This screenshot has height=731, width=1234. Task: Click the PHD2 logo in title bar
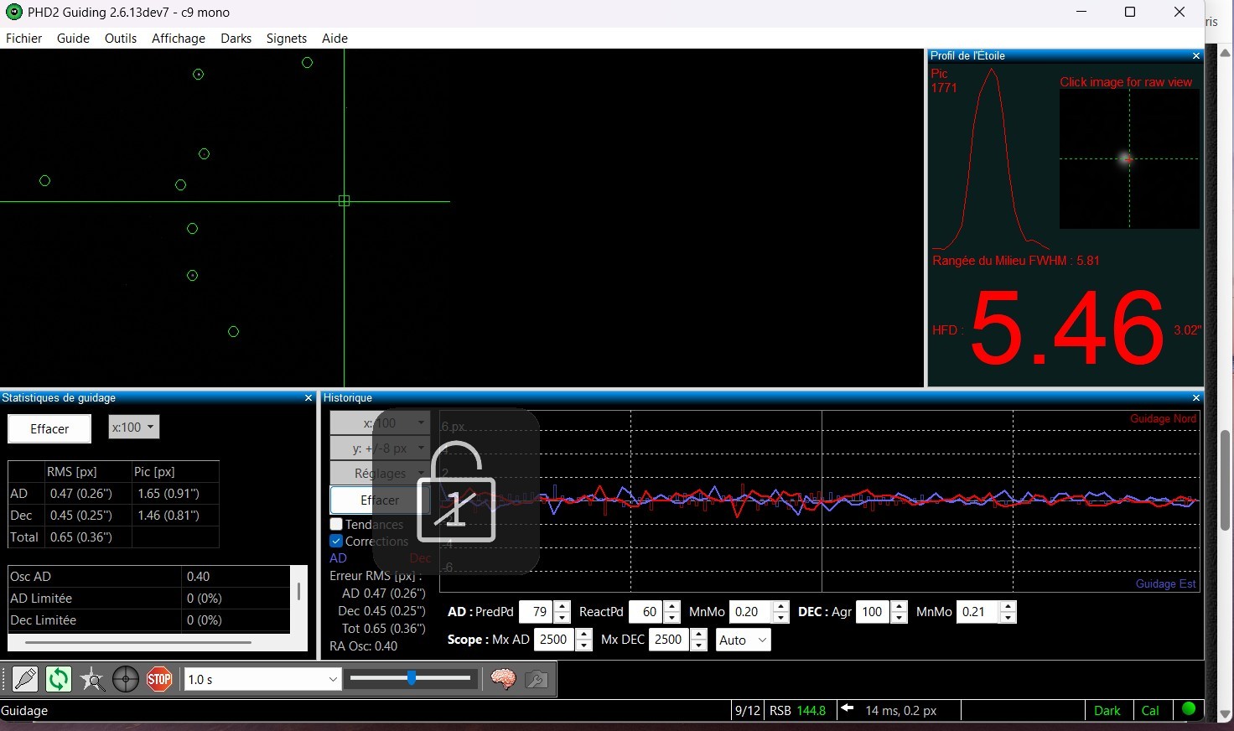tap(13, 12)
